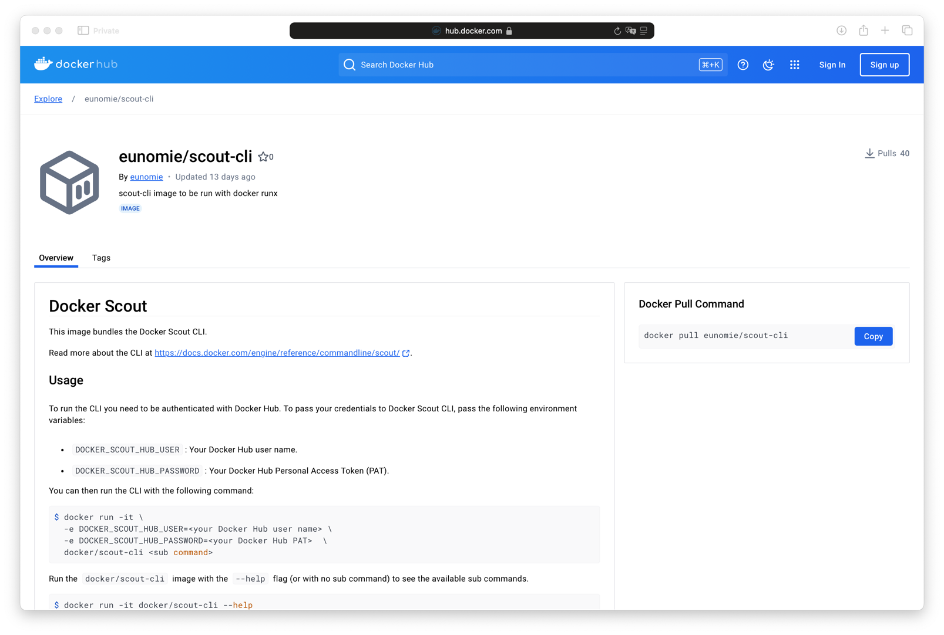Reload the page in address bar
Viewport: 944px width, 635px height.
(x=617, y=31)
